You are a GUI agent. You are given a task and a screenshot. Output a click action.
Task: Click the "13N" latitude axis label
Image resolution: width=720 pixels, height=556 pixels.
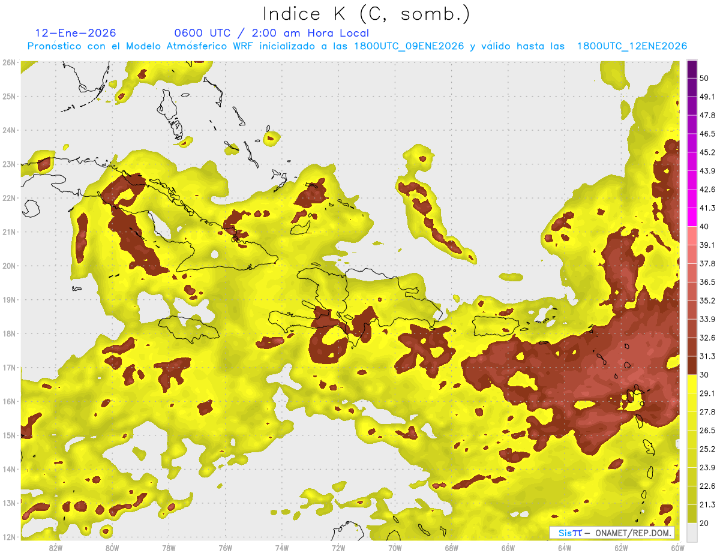coord(8,503)
